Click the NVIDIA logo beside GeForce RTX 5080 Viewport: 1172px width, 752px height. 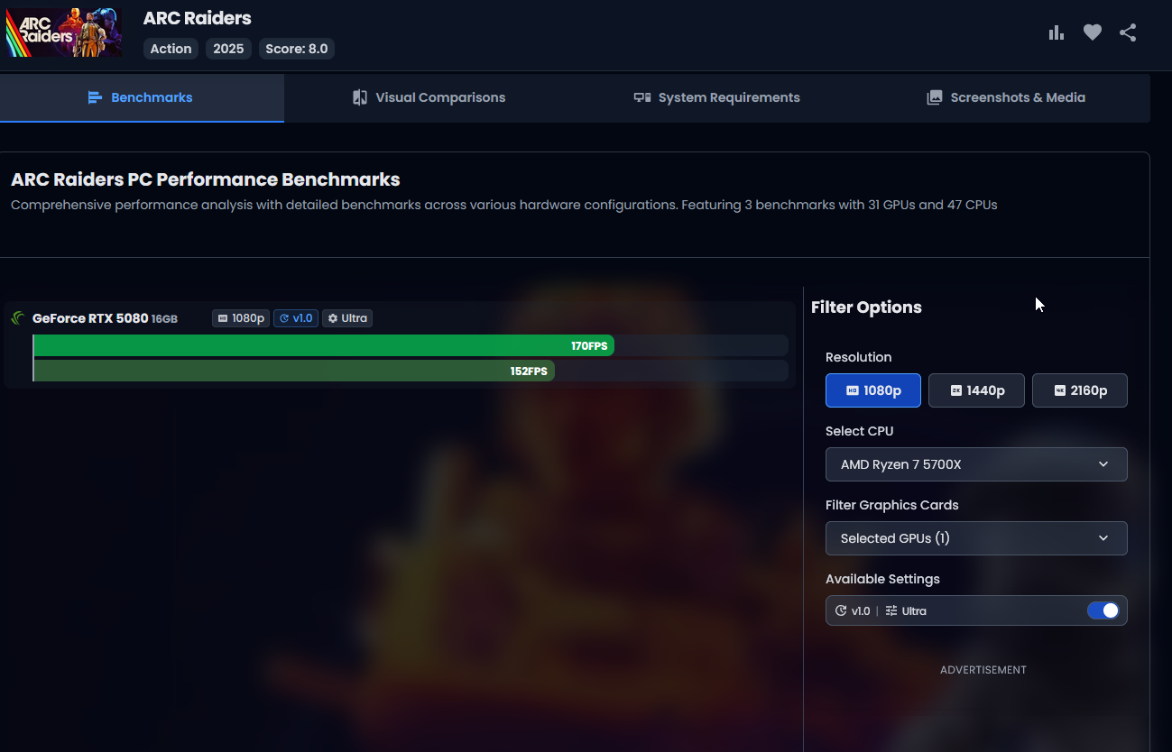tap(18, 318)
